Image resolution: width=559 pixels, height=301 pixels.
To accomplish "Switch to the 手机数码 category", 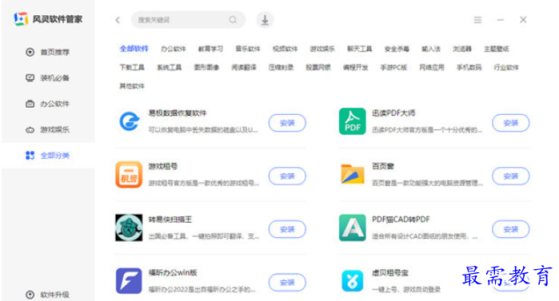I will coord(469,68).
